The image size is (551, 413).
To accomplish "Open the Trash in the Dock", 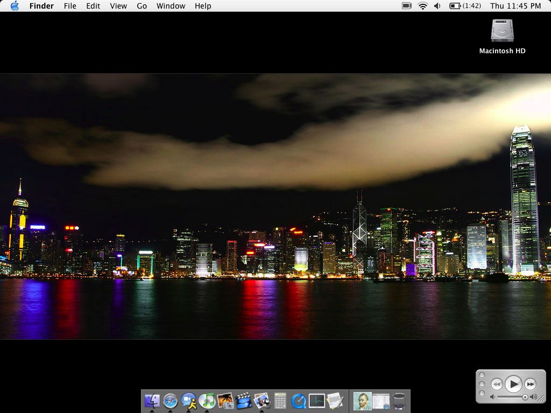I will point(399,401).
